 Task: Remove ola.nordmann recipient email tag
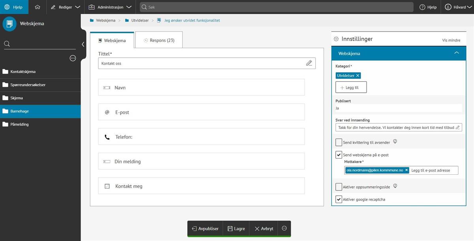(x=406, y=170)
